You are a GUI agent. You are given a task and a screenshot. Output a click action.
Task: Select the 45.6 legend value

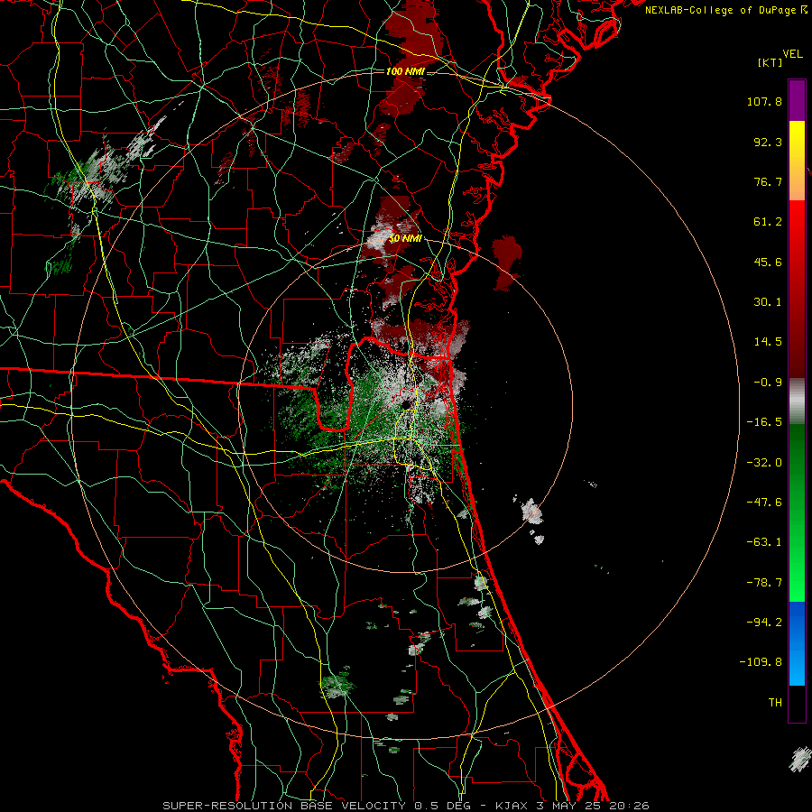[x=768, y=262]
